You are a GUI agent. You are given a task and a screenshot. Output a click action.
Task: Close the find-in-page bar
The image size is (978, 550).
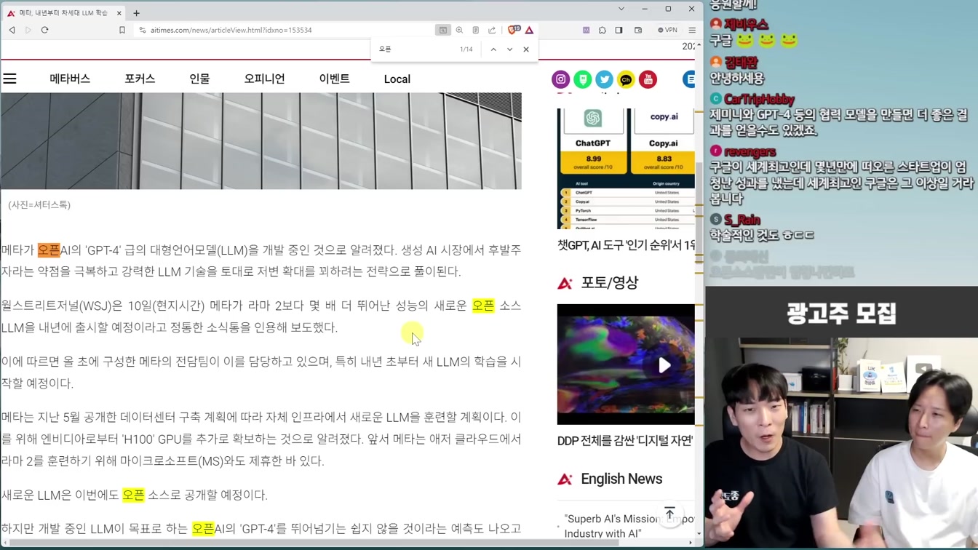[x=526, y=49]
